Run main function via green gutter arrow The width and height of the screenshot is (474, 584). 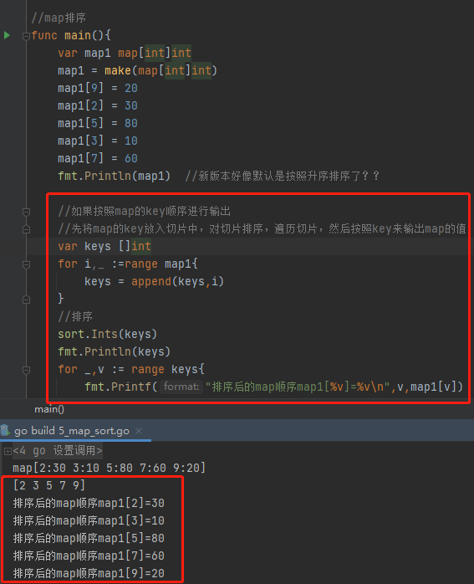tap(7, 35)
